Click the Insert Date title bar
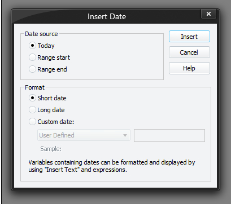This screenshot has height=204, width=231. click(107, 16)
